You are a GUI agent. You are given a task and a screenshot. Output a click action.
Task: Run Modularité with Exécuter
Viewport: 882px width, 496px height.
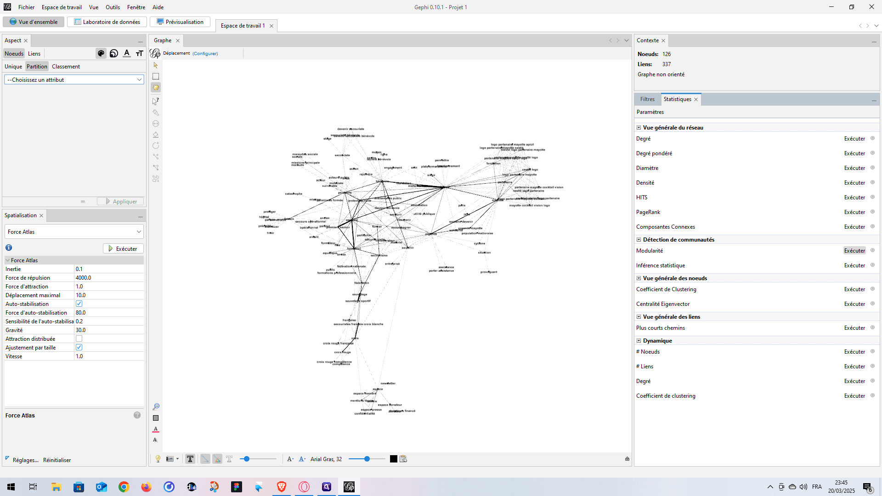click(x=854, y=250)
